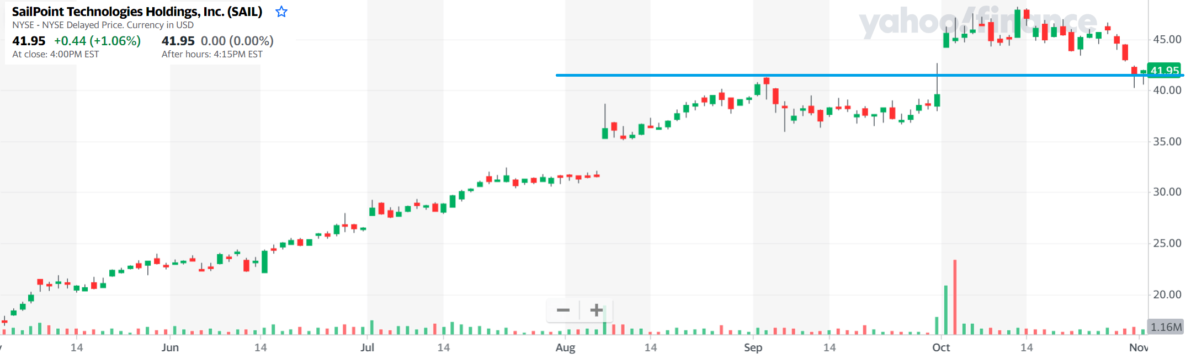Viewport: 1191px width, 364px height.
Task: Click the Nov label on time axis
Action: [x=1139, y=347]
